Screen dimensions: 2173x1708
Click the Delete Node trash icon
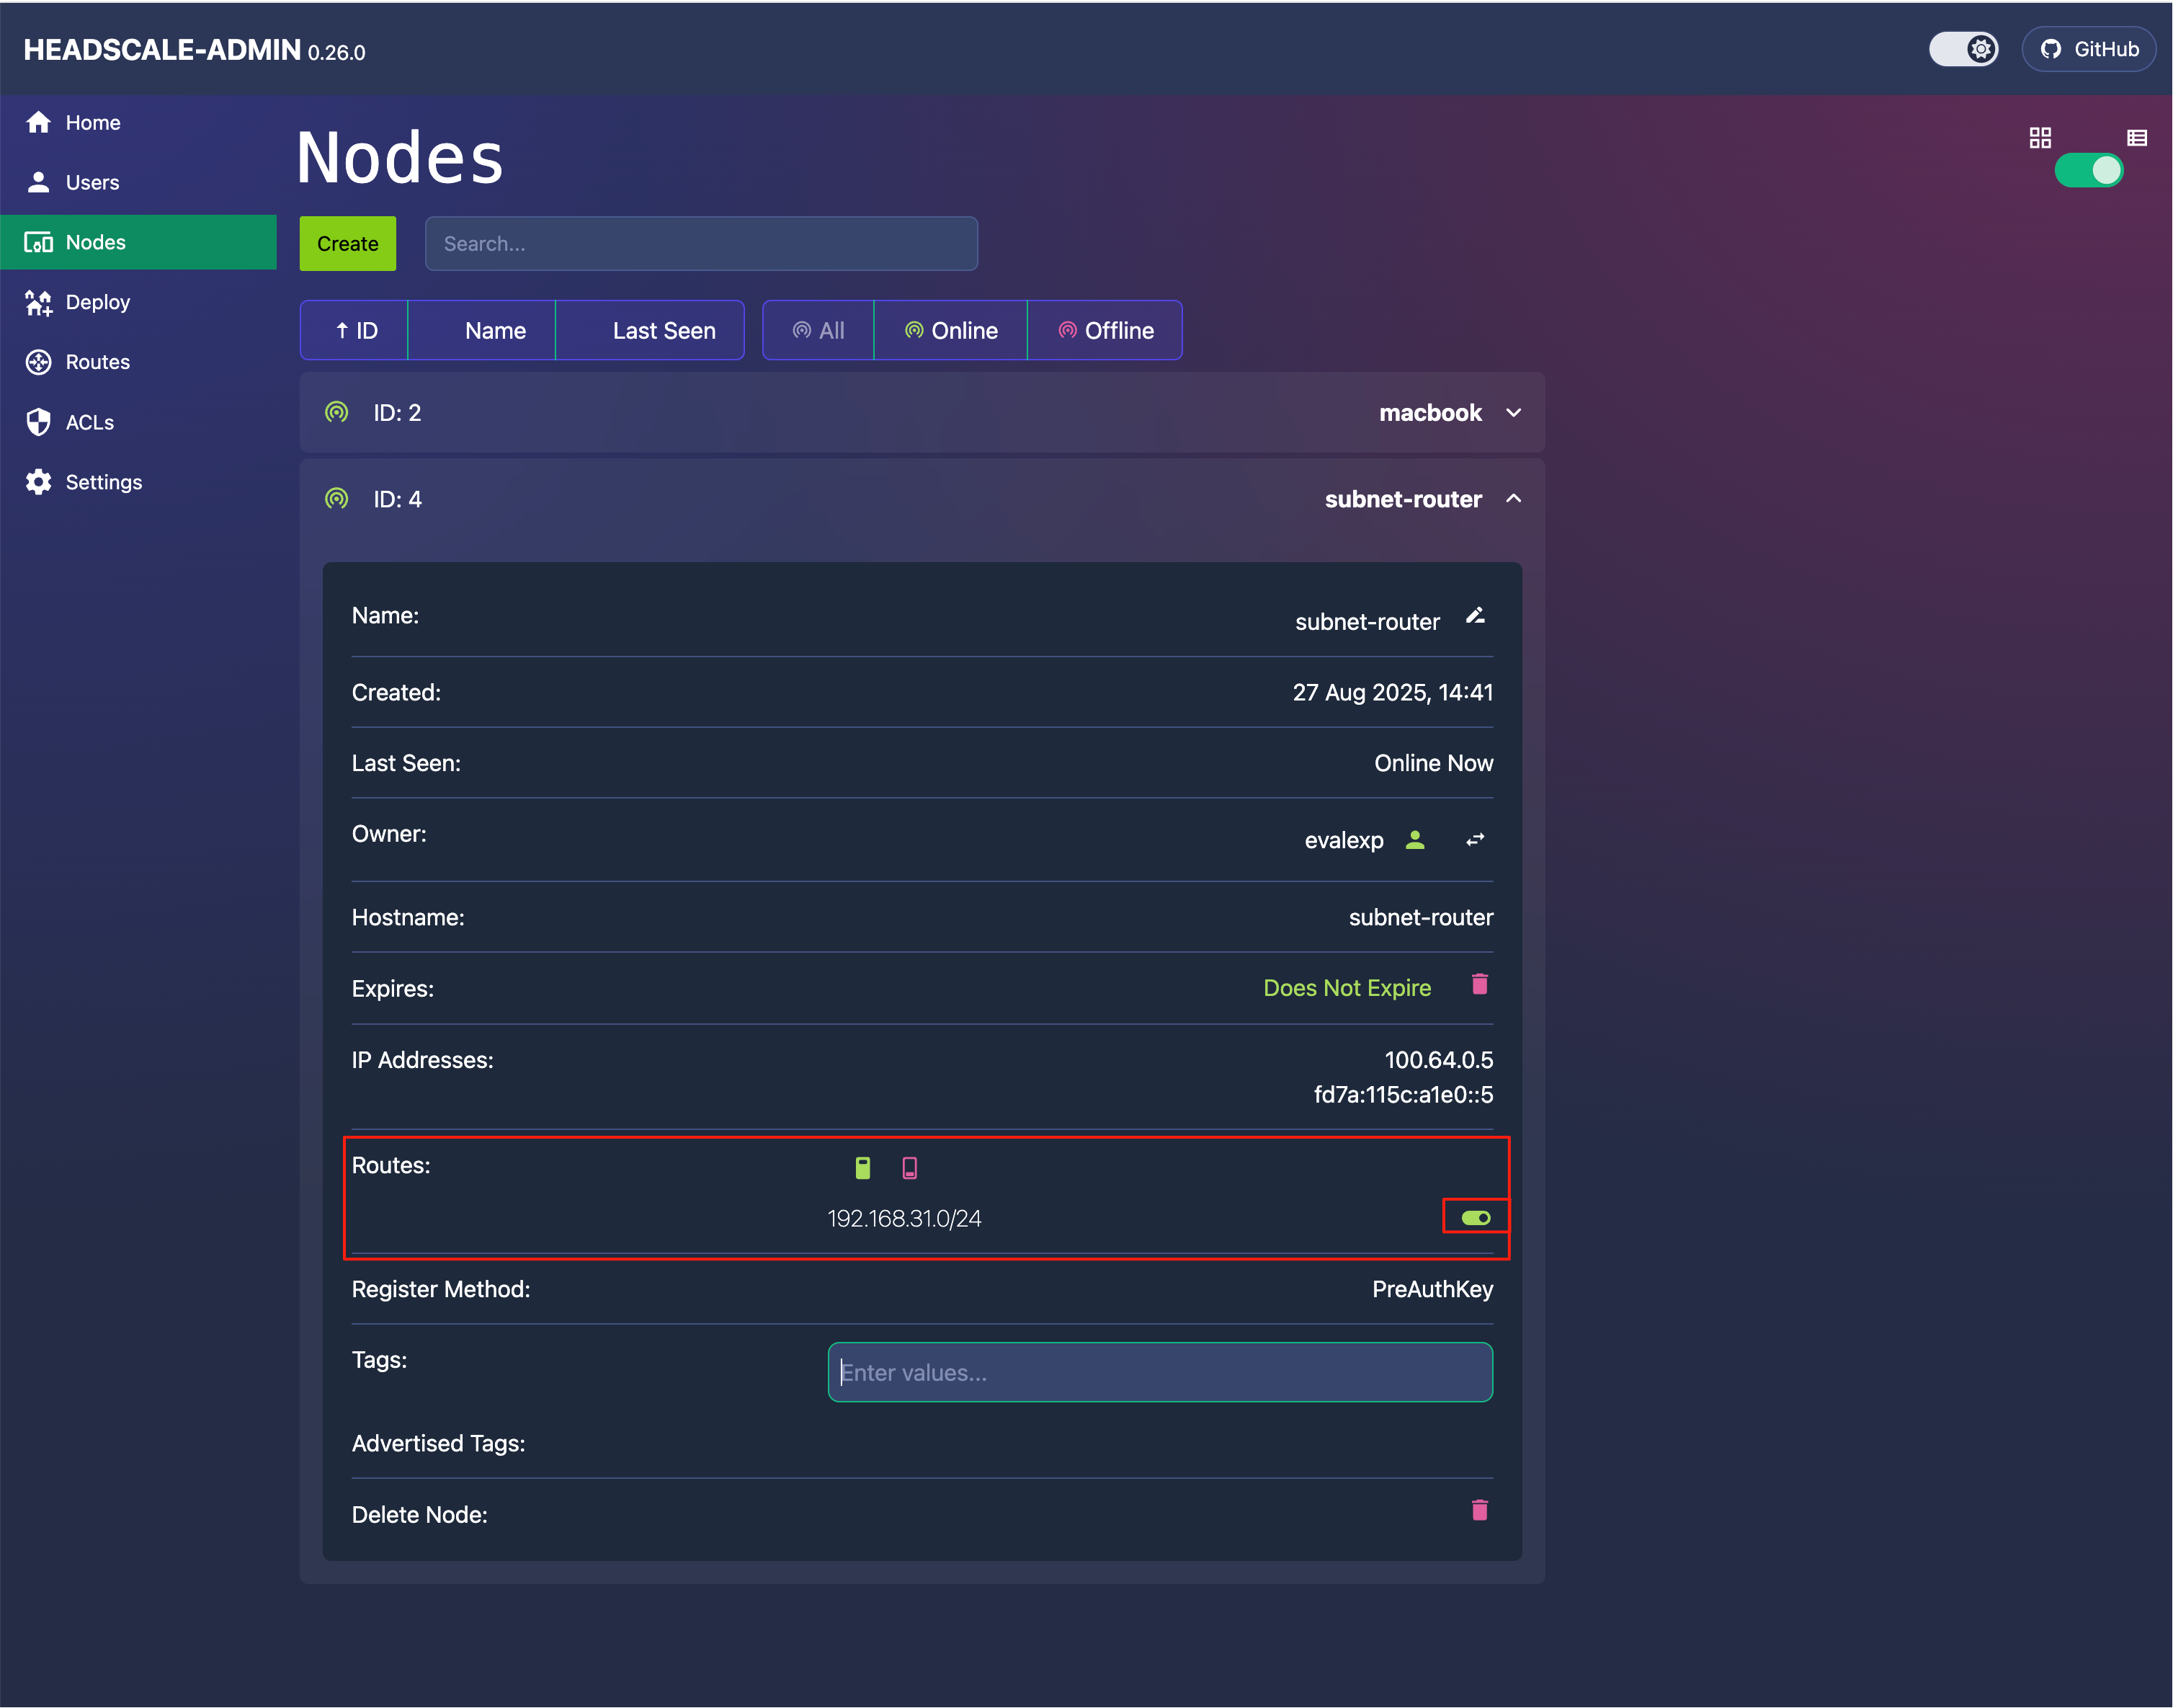(1479, 1510)
